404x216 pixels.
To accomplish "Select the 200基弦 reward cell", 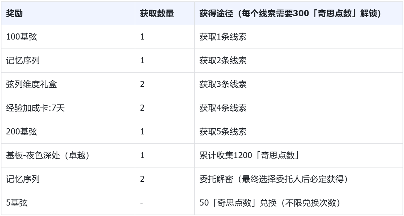I will click(68, 132).
